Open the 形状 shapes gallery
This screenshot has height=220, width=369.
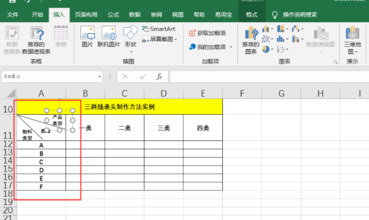pyautogui.click(x=131, y=39)
